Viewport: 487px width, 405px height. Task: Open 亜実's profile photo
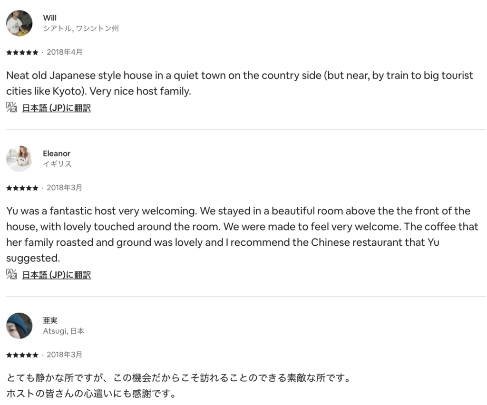pos(19,326)
